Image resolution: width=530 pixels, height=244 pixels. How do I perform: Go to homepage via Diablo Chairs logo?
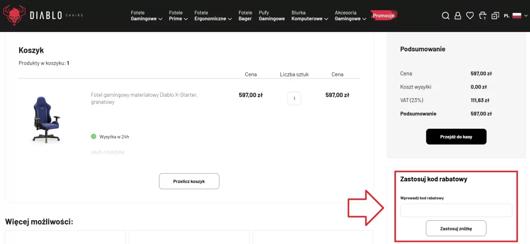[x=42, y=16]
